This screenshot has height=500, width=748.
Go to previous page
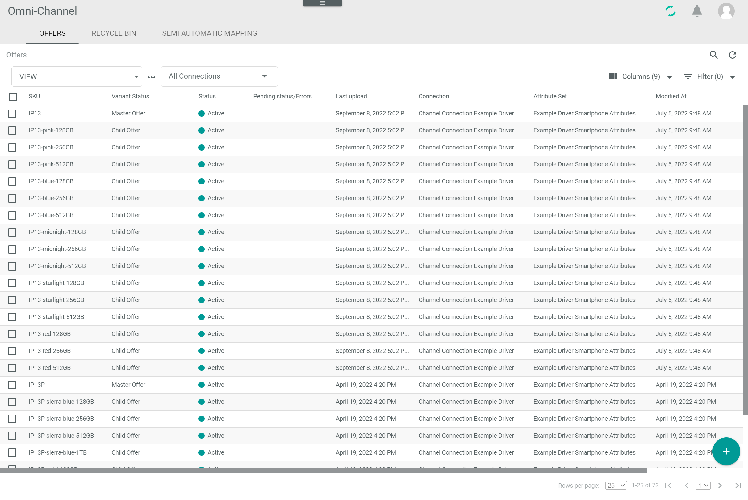[686, 485]
